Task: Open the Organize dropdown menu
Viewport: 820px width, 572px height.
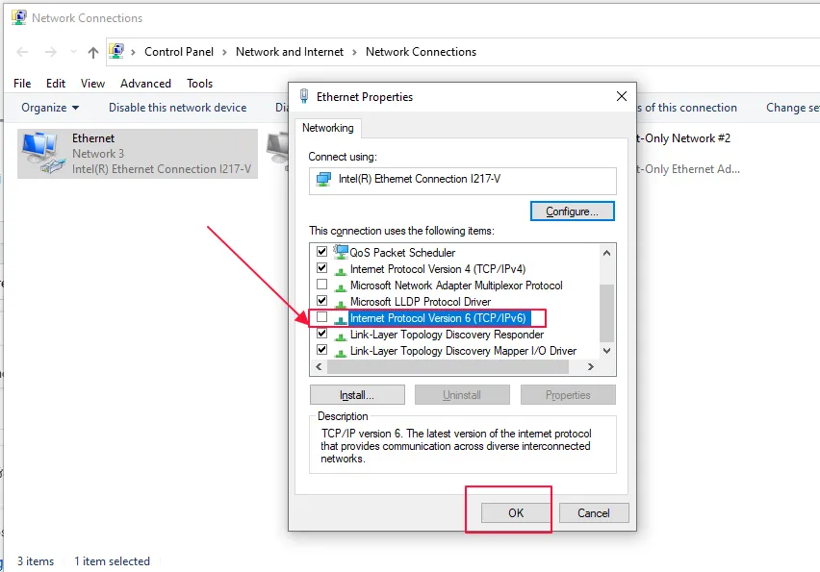Action: coord(50,108)
